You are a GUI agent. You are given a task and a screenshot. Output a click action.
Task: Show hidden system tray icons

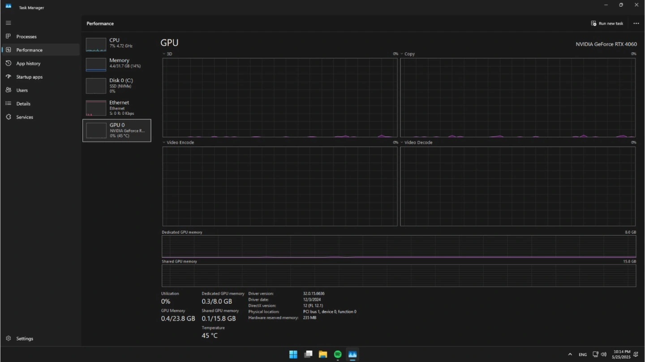tap(570, 354)
